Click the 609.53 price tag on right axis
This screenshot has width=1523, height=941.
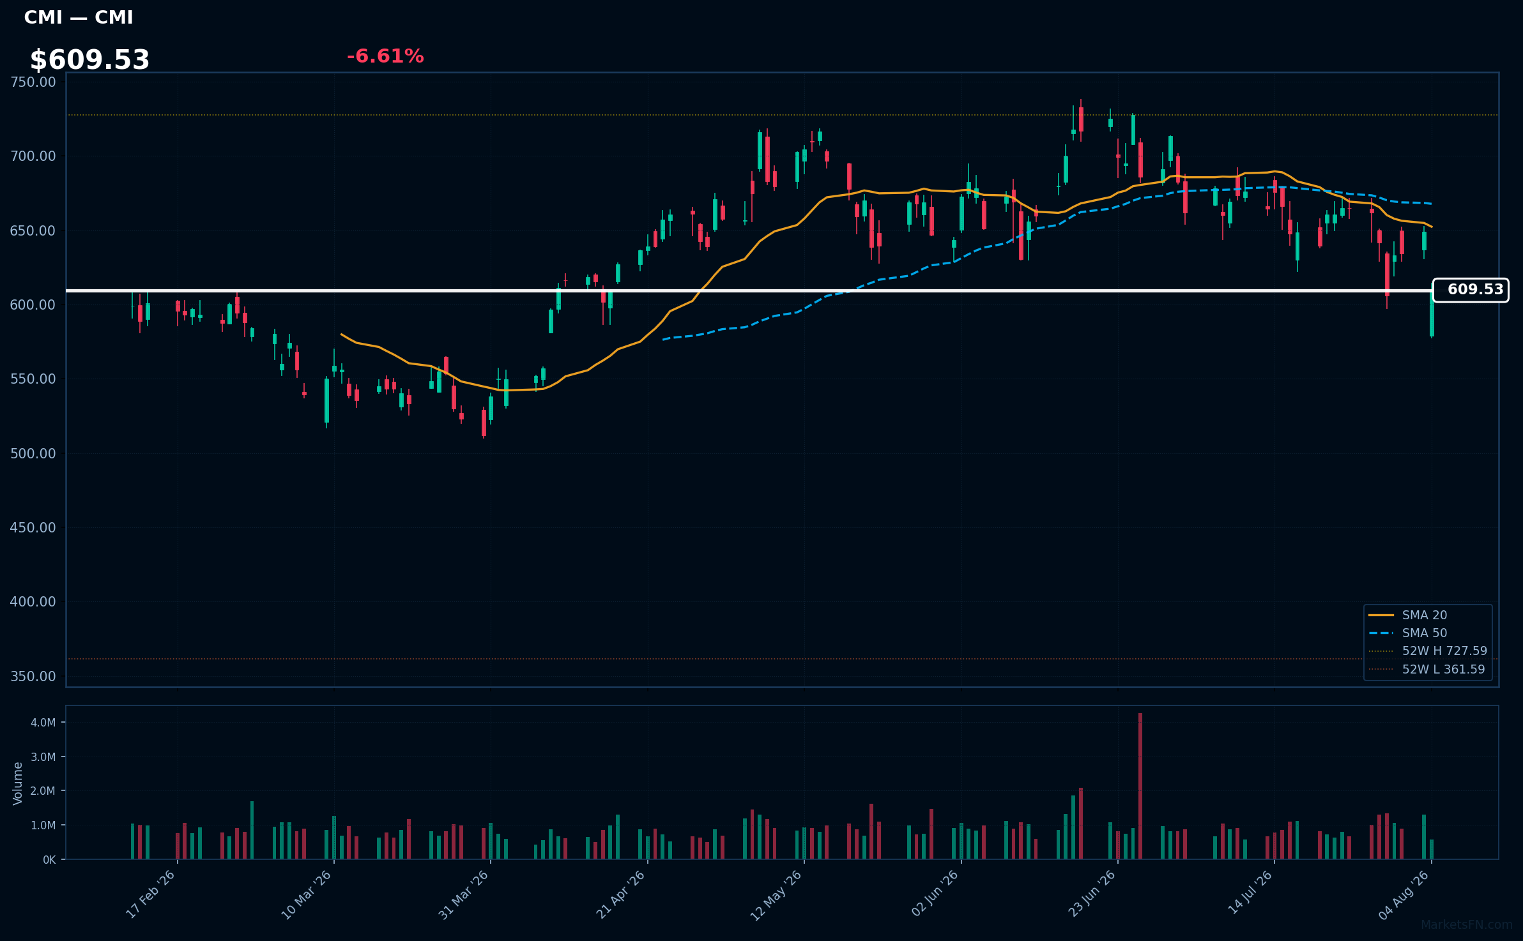(x=1471, y=290)
